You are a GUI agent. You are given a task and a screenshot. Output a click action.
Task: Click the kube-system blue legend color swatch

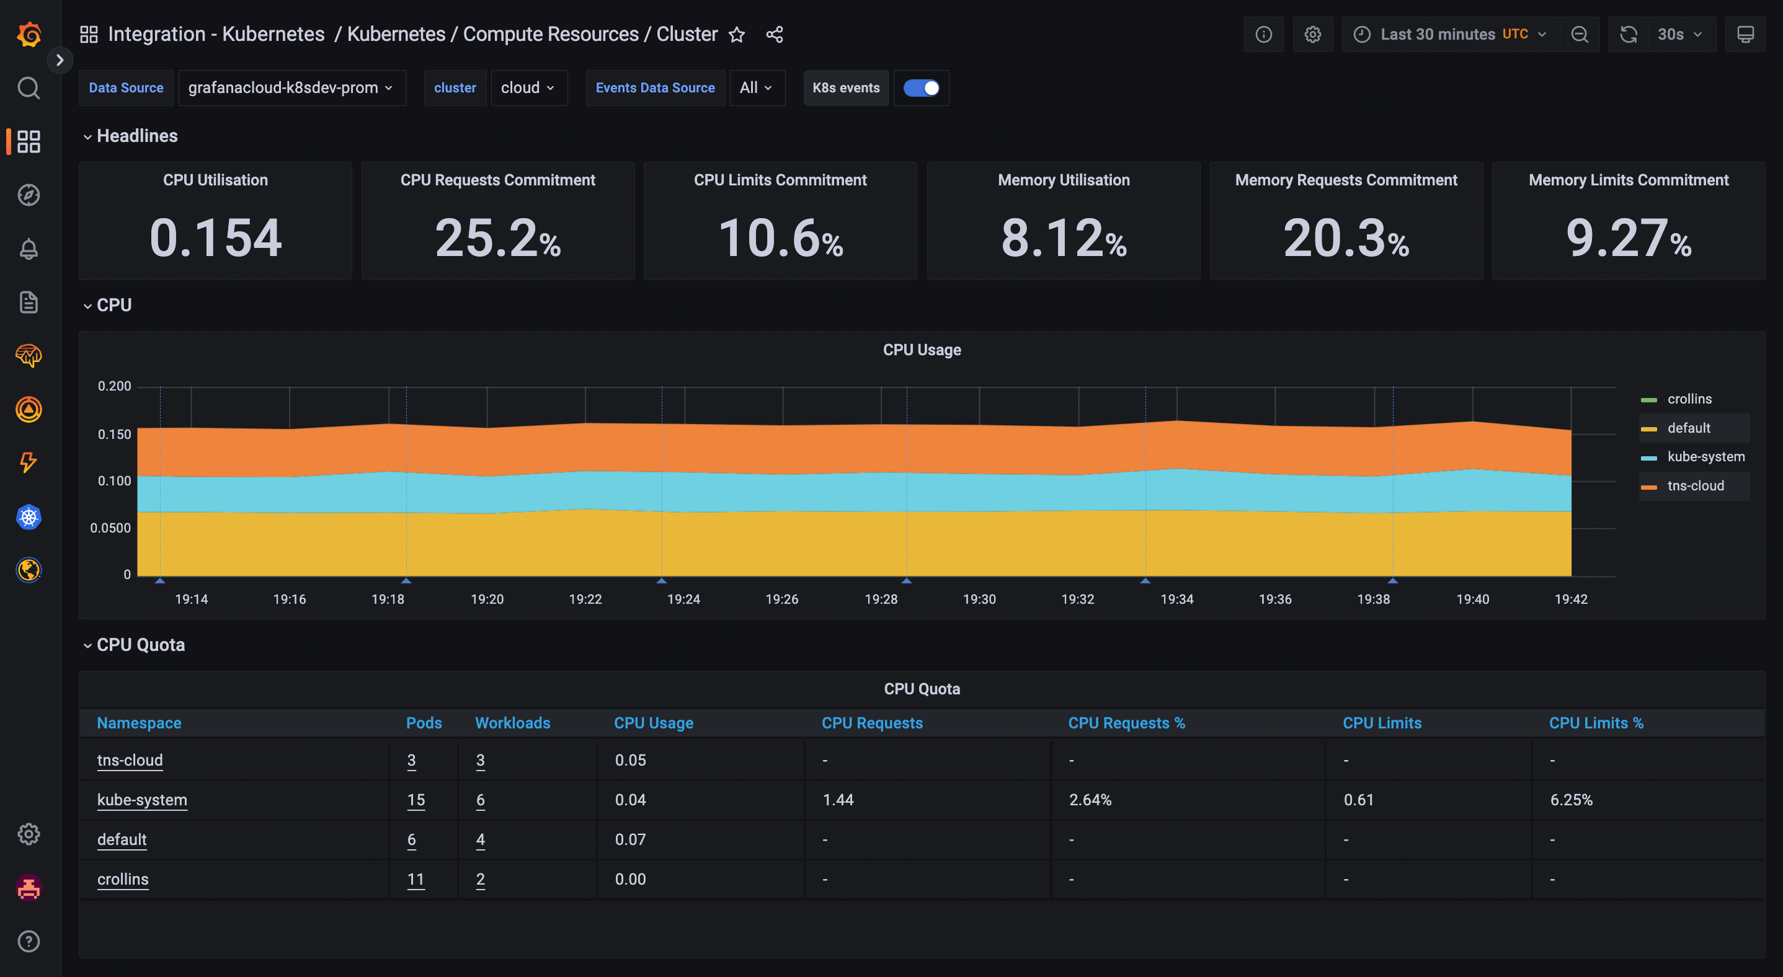pyautogui.click(x=1648, y=458)
